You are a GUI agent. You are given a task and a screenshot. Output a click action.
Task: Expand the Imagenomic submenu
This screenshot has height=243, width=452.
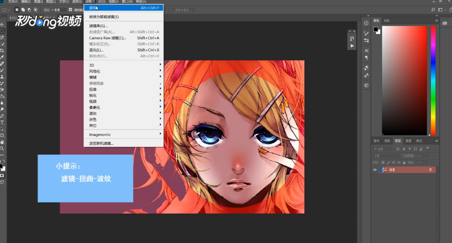pos(124,134)
